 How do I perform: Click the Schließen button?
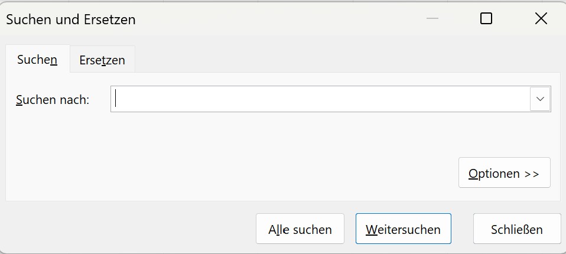tap(517, 229)
